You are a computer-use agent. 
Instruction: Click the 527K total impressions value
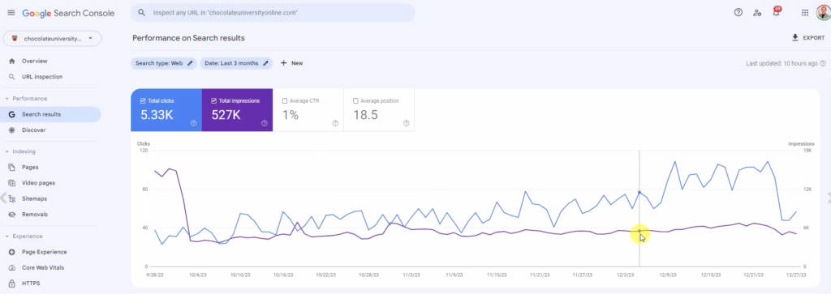click(226, 115)
